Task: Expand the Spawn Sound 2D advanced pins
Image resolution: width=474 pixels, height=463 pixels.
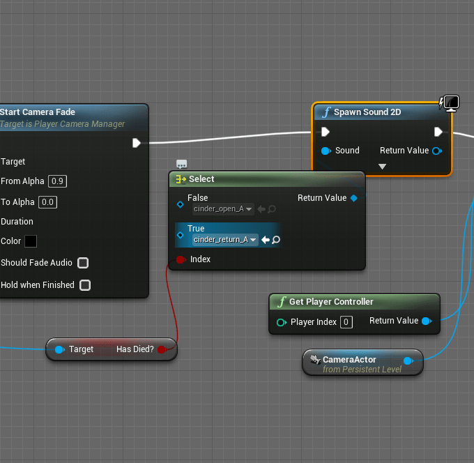Action: tap(382, 166)
